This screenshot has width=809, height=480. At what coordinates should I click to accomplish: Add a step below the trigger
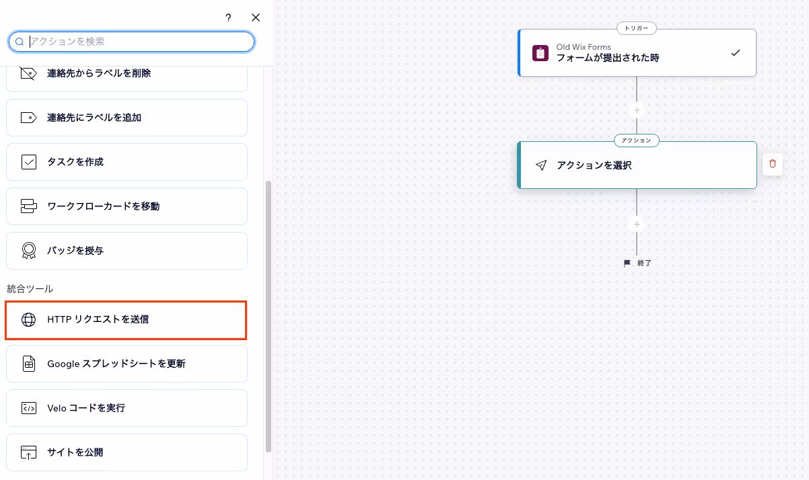tap(637, 110)
